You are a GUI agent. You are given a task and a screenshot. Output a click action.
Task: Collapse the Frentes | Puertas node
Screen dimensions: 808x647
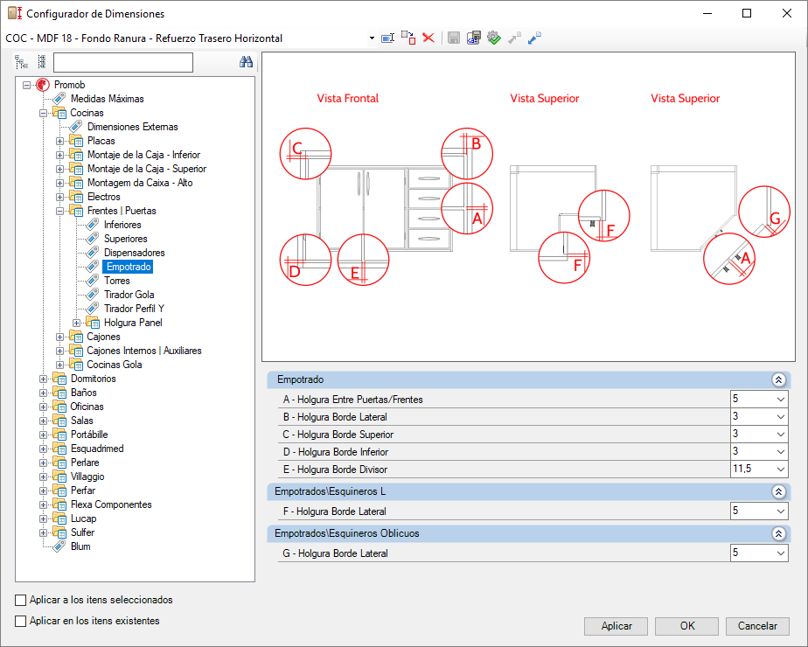tap(59, 212)
